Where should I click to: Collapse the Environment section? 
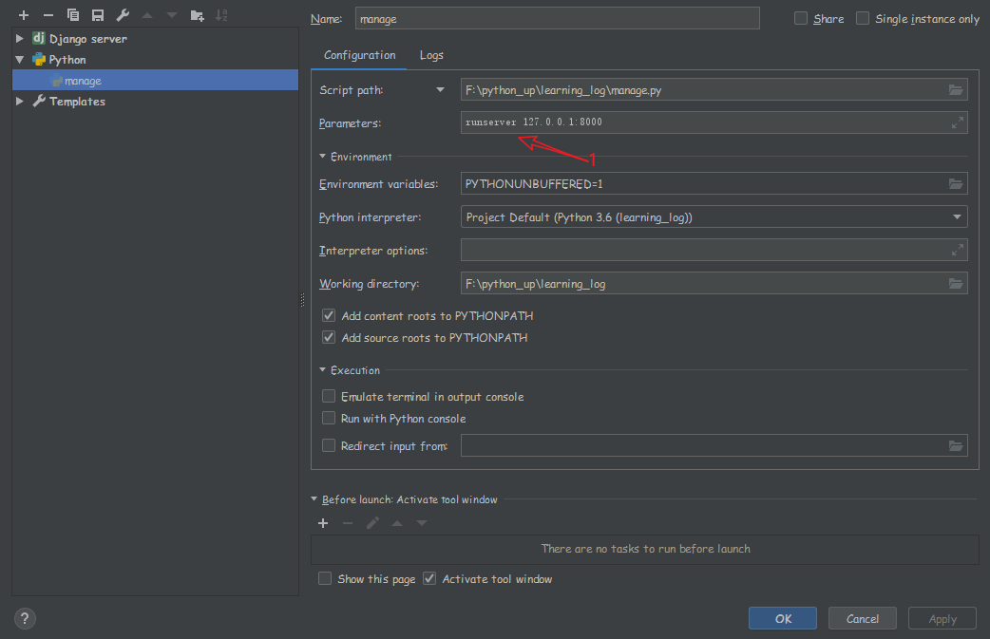pos(323,156)
